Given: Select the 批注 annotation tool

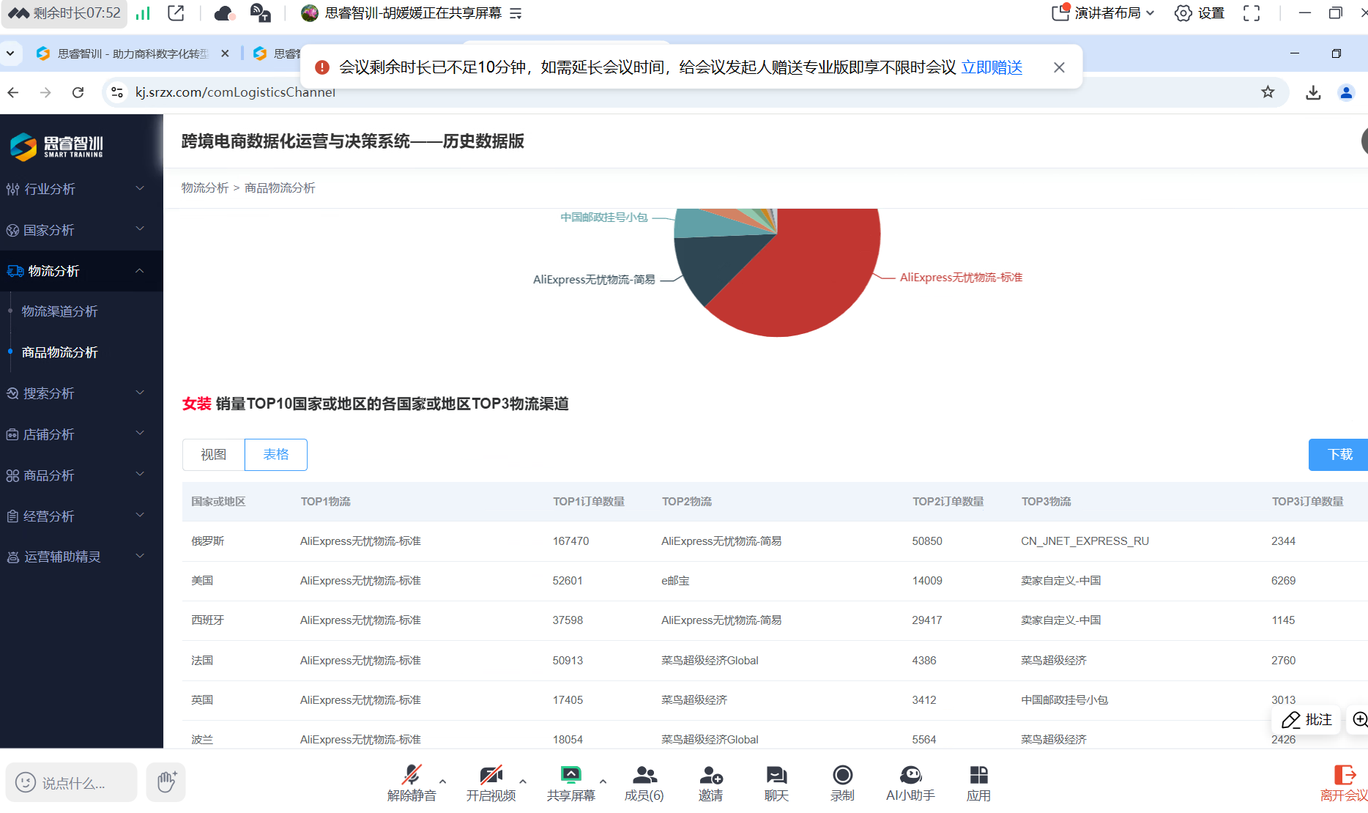Looking at the screenshot, I should (1306, 720).
